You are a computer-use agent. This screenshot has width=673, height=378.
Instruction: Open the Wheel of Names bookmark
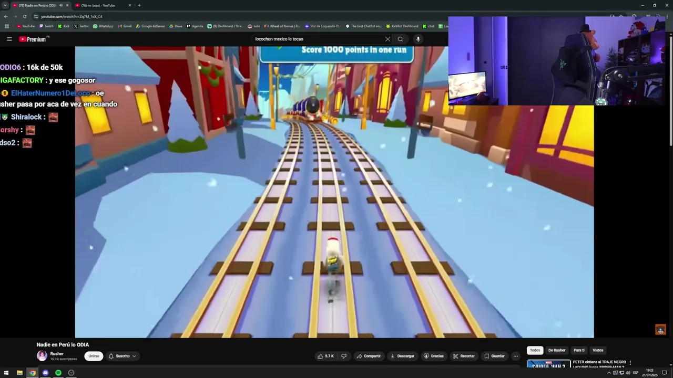282,26
